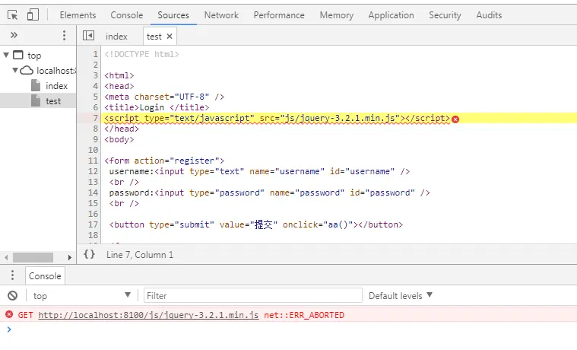577x350 pixels.
Task: Click the console Filter input field
Action: tap(253, 295)
